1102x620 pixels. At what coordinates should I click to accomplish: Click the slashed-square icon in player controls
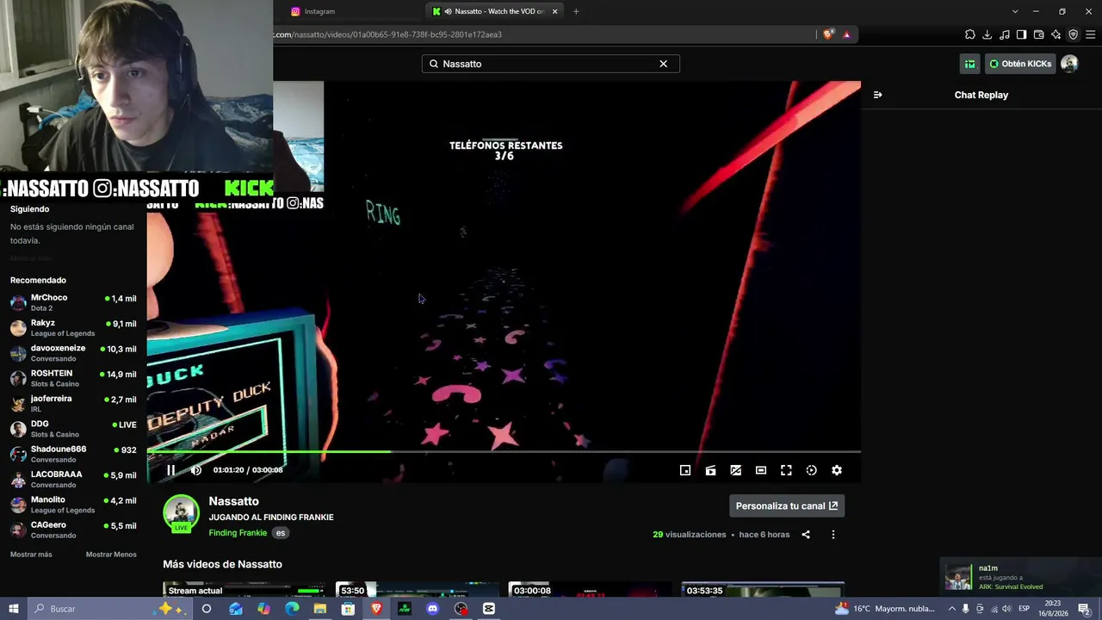pos(735,470)
